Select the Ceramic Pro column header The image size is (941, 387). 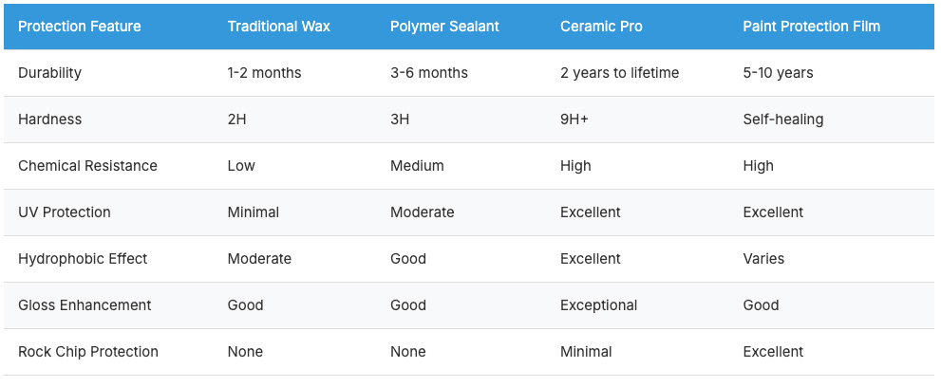pos(601,27)
